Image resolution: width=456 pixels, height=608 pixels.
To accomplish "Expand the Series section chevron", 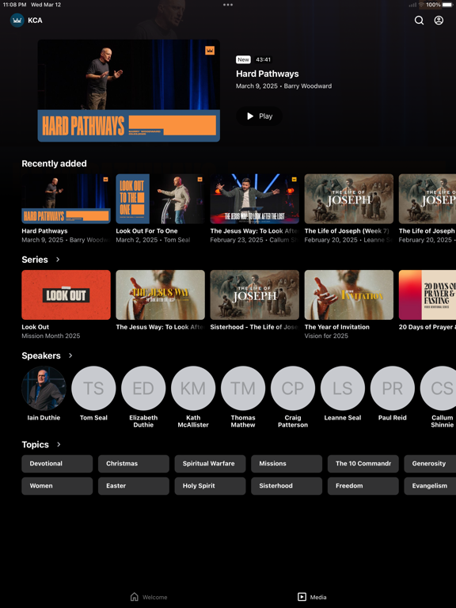I will [58, 260].
